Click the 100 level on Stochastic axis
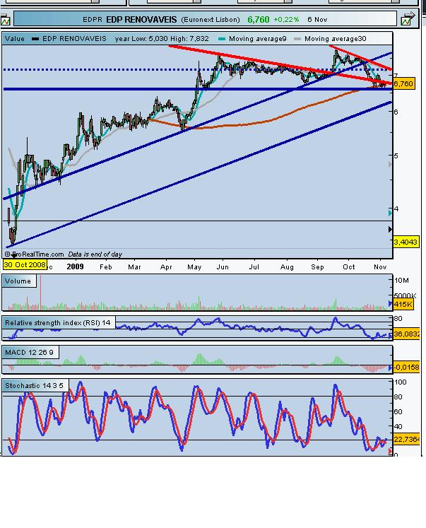This screenshot has height=528, width=426. coord(400,382)
